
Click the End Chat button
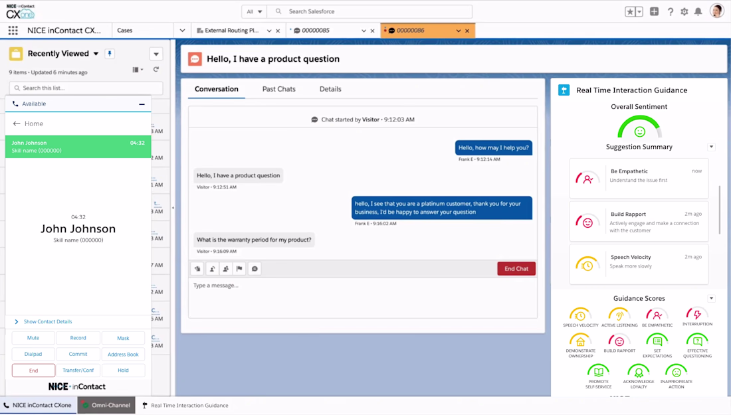[x=516, y=269]
